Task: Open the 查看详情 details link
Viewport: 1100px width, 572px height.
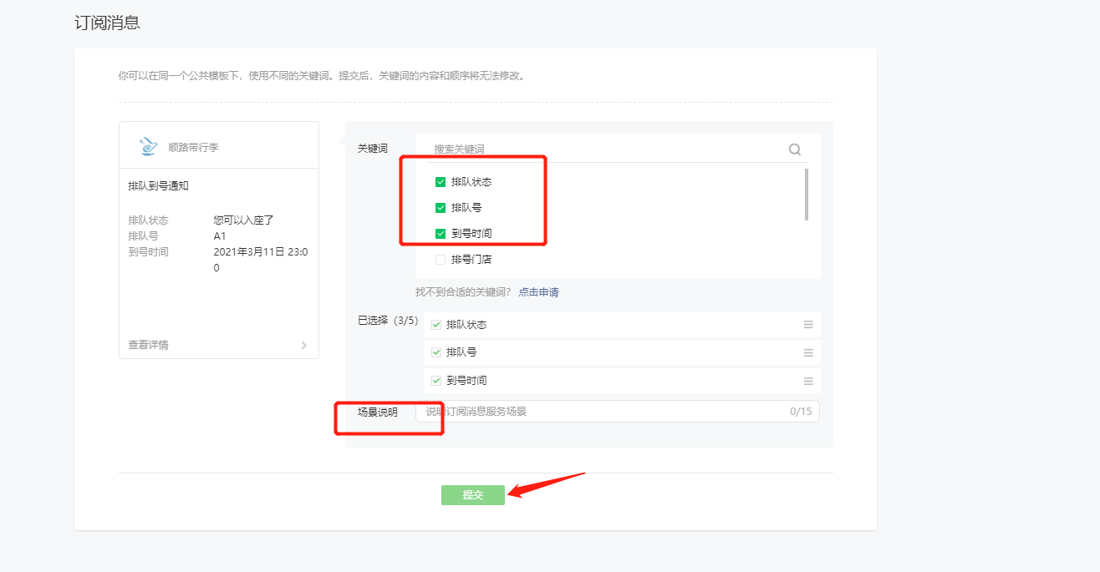Action: tap(149, 345)
